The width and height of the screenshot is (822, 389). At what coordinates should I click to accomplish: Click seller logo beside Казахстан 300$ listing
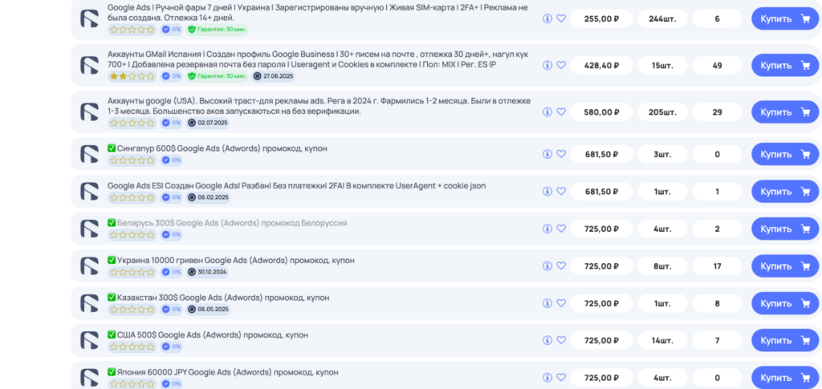pyautogui.click(x=89, y=303)
